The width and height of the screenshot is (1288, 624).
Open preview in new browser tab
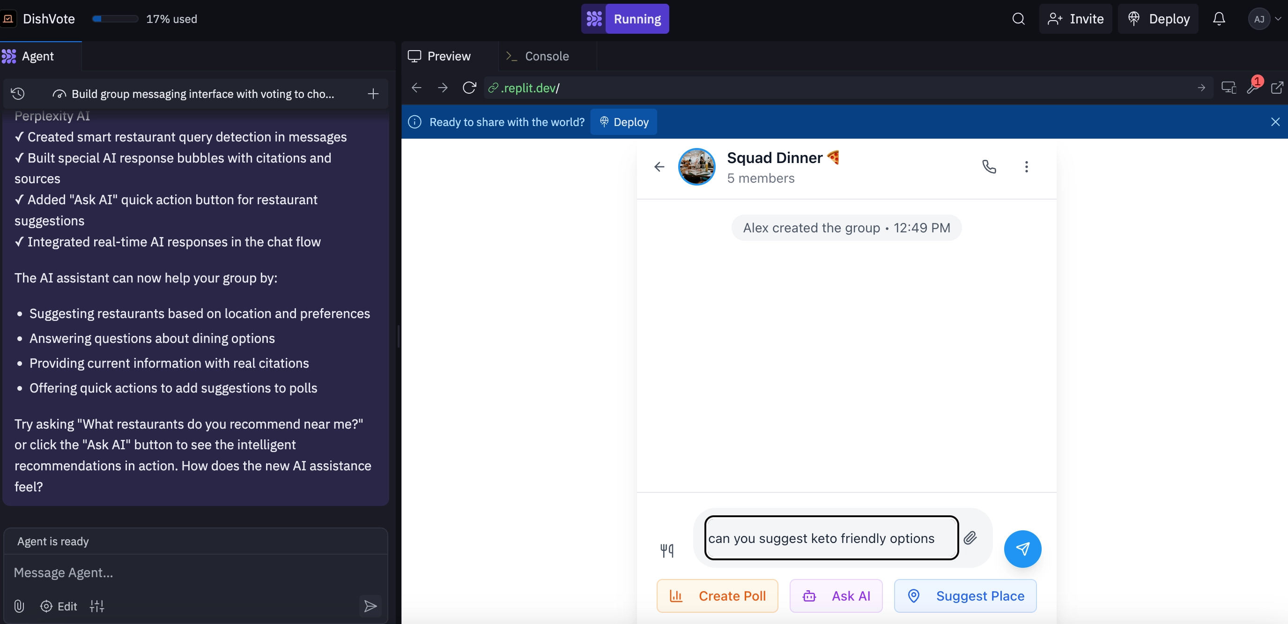[1276, 88]
